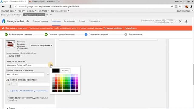
Task: Open the http:// protocol dropdown
Action: pos(12,84)
